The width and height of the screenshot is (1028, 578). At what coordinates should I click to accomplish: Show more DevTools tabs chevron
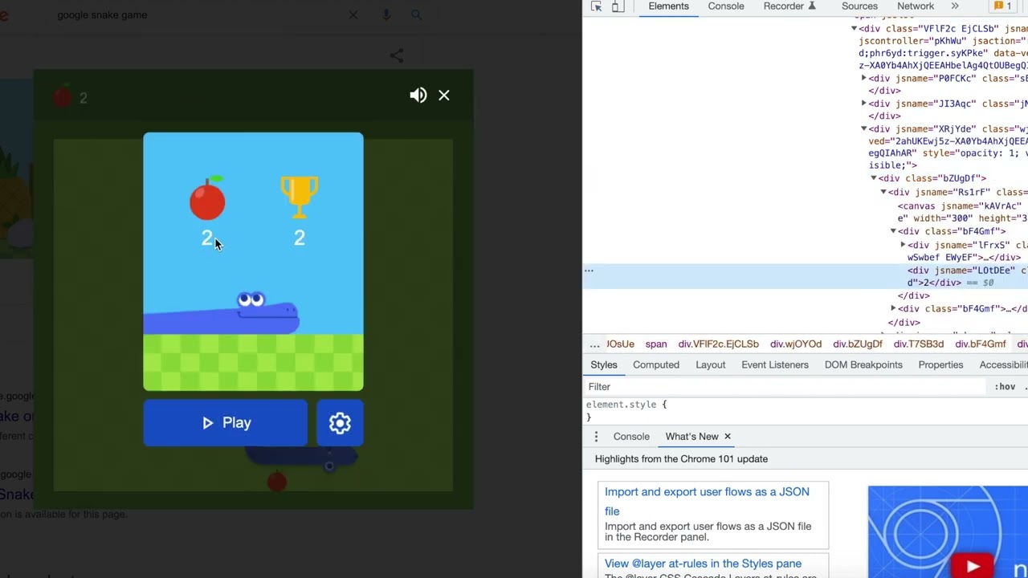(955, 6)
